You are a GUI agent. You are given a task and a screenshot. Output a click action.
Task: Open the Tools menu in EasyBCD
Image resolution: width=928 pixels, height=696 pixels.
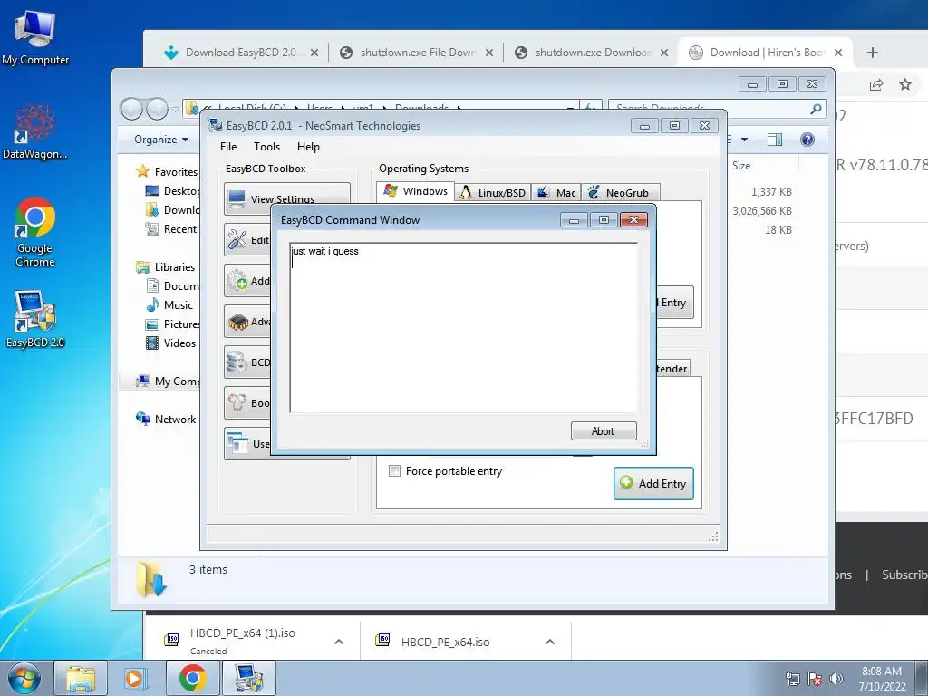(x=266, y=147)
